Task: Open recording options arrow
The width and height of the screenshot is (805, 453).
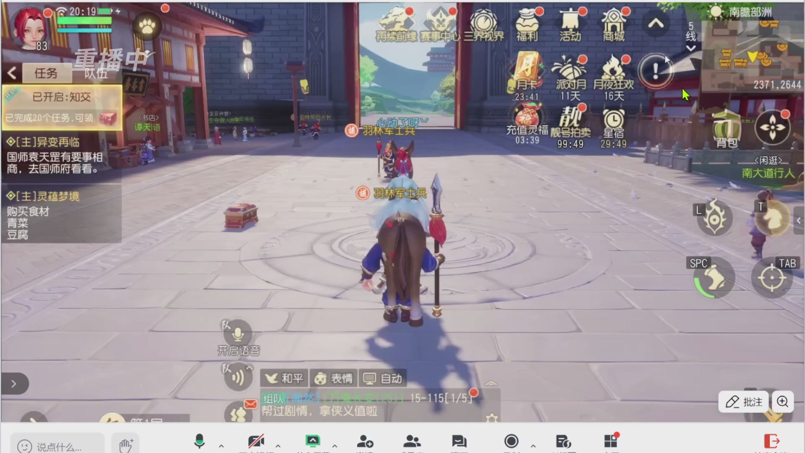Action: 533,446
